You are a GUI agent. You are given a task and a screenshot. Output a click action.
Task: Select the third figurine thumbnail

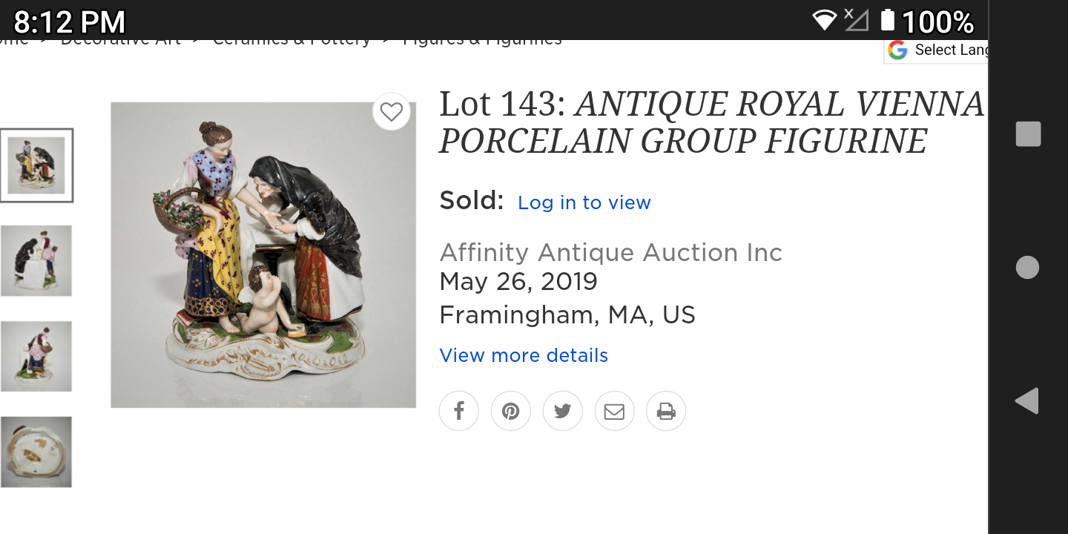[36, 356]
